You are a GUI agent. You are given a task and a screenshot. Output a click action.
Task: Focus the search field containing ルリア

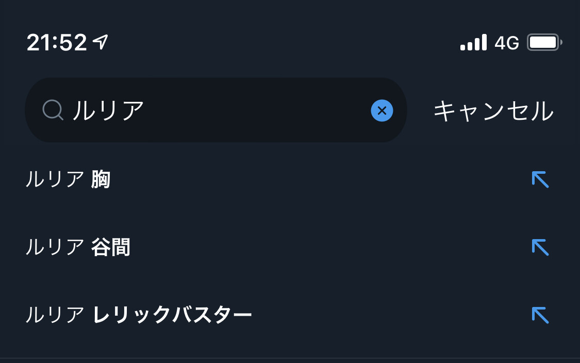pyautogui.click(x=216, y=110)
